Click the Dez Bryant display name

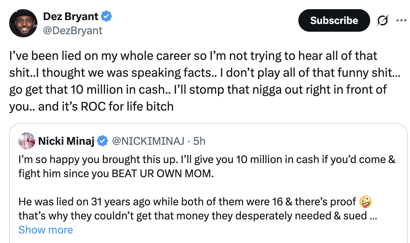click(70, 17)
